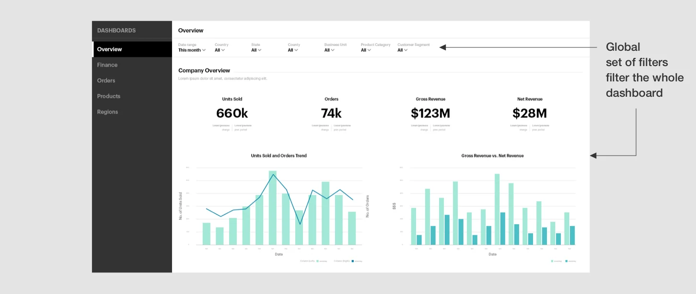
Task: Click the Column (Left) light green legend swatch
Action: [317, 261]
